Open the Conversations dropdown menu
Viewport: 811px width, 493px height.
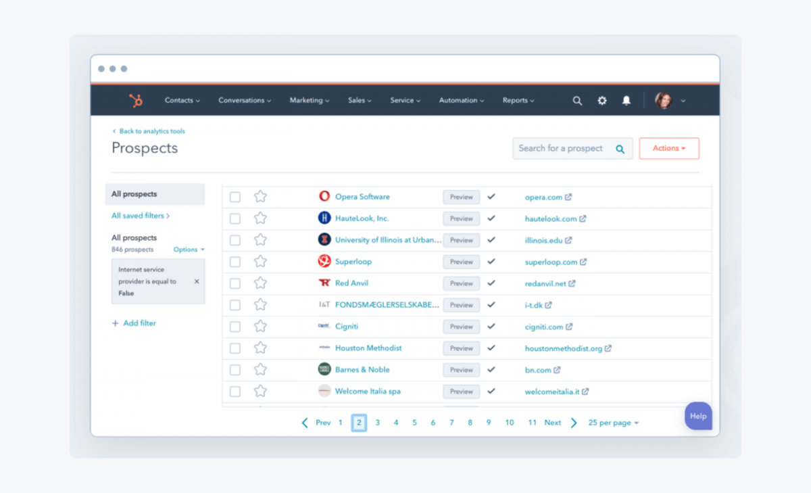pos(245,100)
